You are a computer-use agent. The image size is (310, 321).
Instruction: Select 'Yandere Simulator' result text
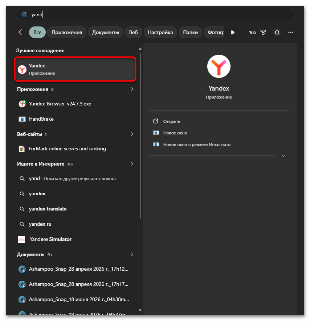[50, 239]
